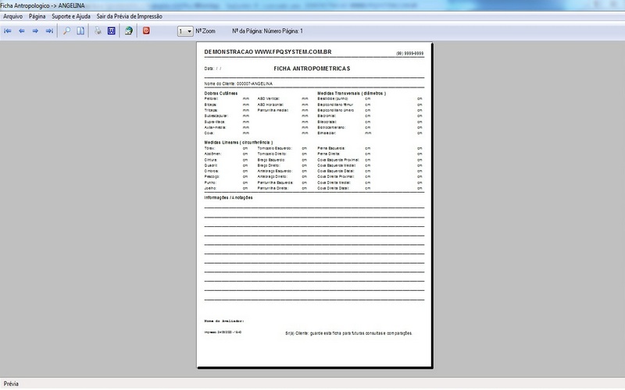The image size is (625, 390).
Task: Open the Suporte e Ajuda menu
Action: click(x=71, y=16)
